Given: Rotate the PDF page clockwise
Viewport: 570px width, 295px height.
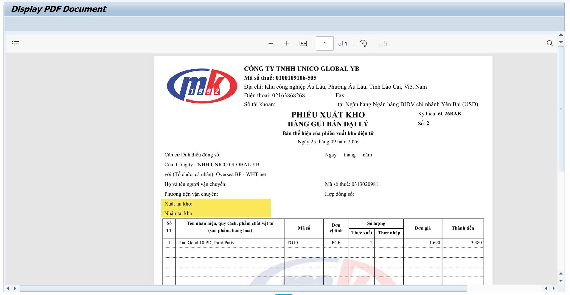Looking at the screenshot, I should tap(363, 43).
